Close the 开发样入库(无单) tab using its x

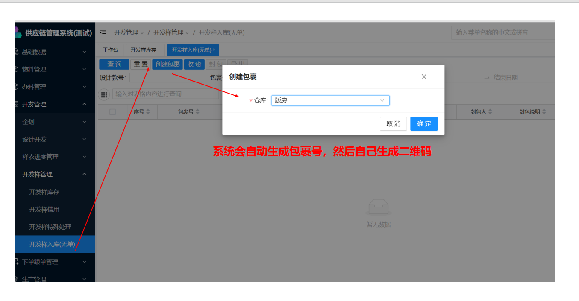pos(214,50)
